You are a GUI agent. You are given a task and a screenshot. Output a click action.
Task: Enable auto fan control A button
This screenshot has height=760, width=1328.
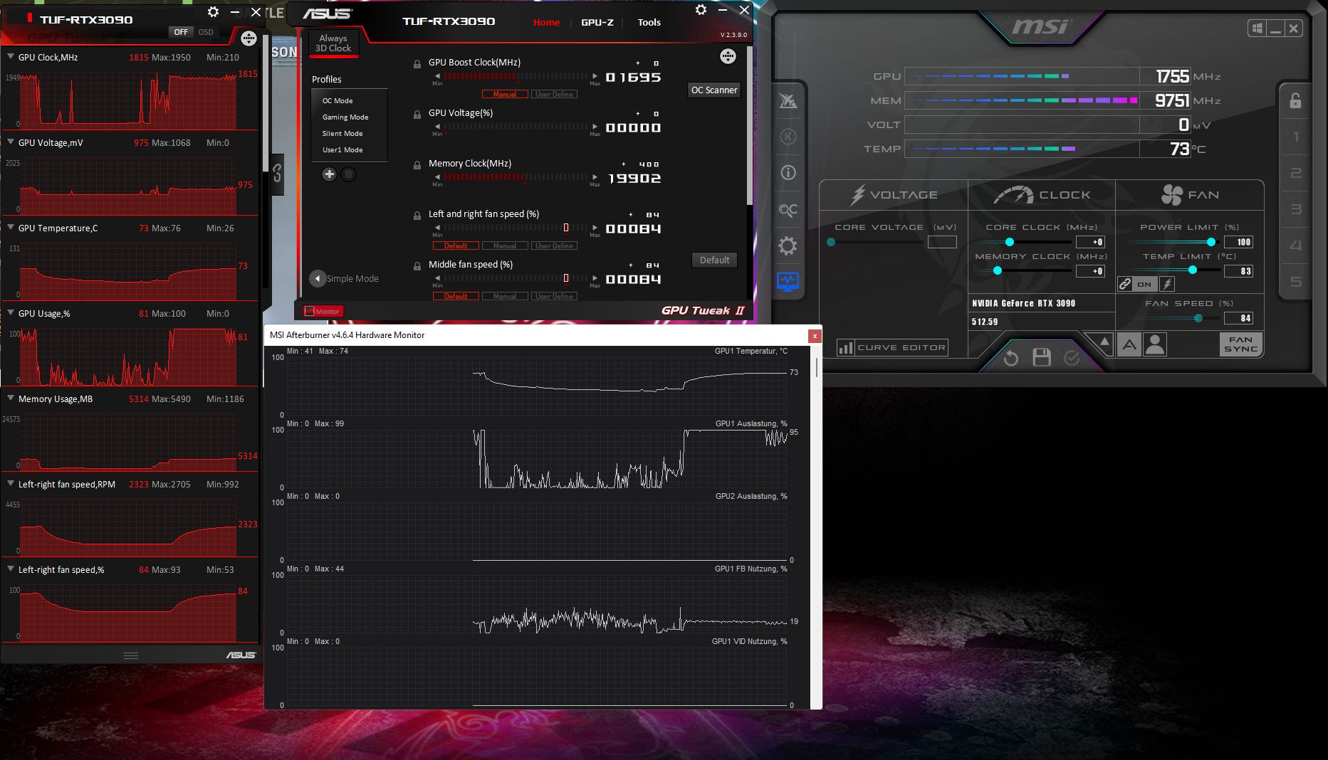[1129, 345]
